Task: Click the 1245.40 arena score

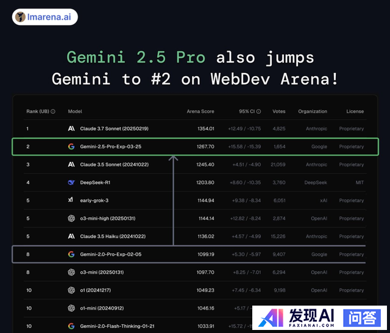Action: [x=205, y=164]
